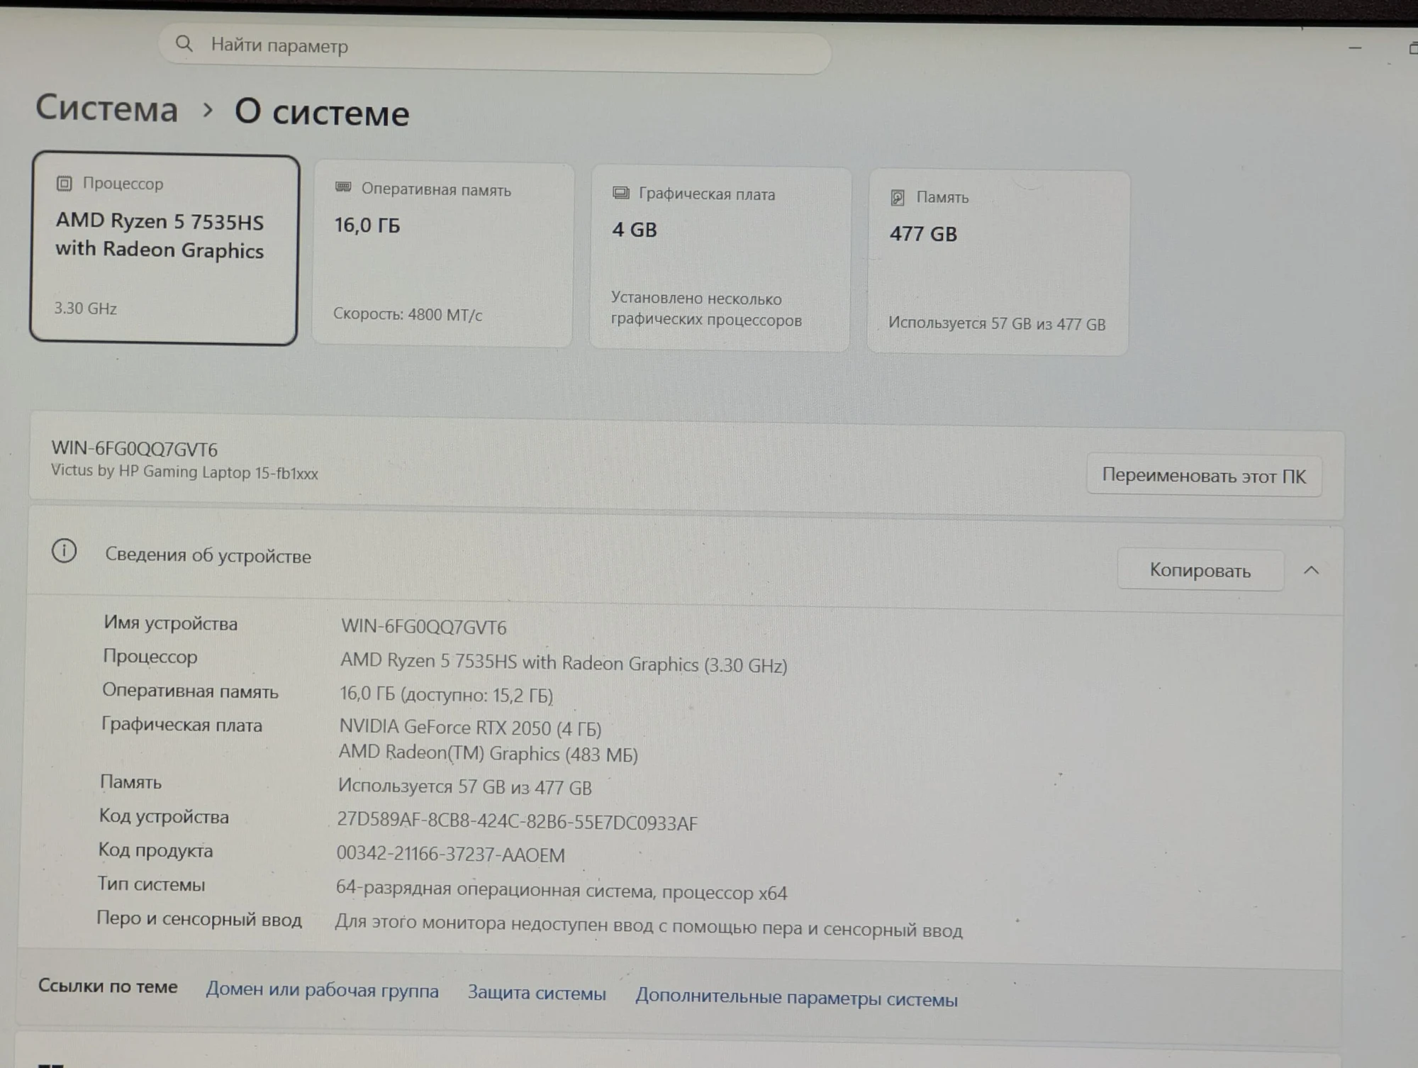Collapse the "Сведения об устройстве" section
1418x1068 pixels.
tap(1312, 570)
